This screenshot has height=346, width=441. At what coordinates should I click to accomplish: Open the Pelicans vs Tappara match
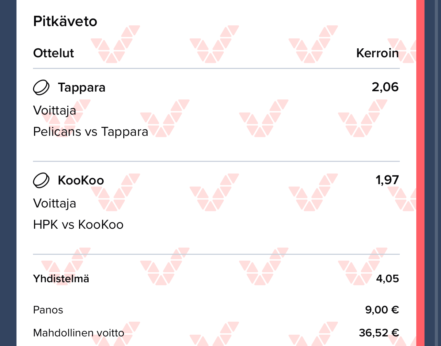pos(91,132)
